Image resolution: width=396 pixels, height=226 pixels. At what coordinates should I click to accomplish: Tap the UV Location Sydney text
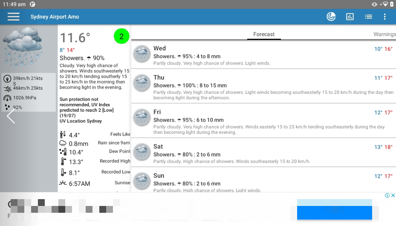[x=81, y=121]
